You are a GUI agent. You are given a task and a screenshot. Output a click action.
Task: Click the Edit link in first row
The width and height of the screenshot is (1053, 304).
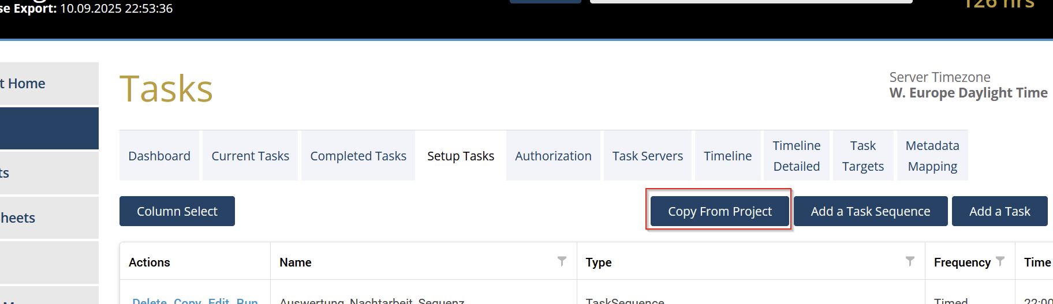(219, 301)
